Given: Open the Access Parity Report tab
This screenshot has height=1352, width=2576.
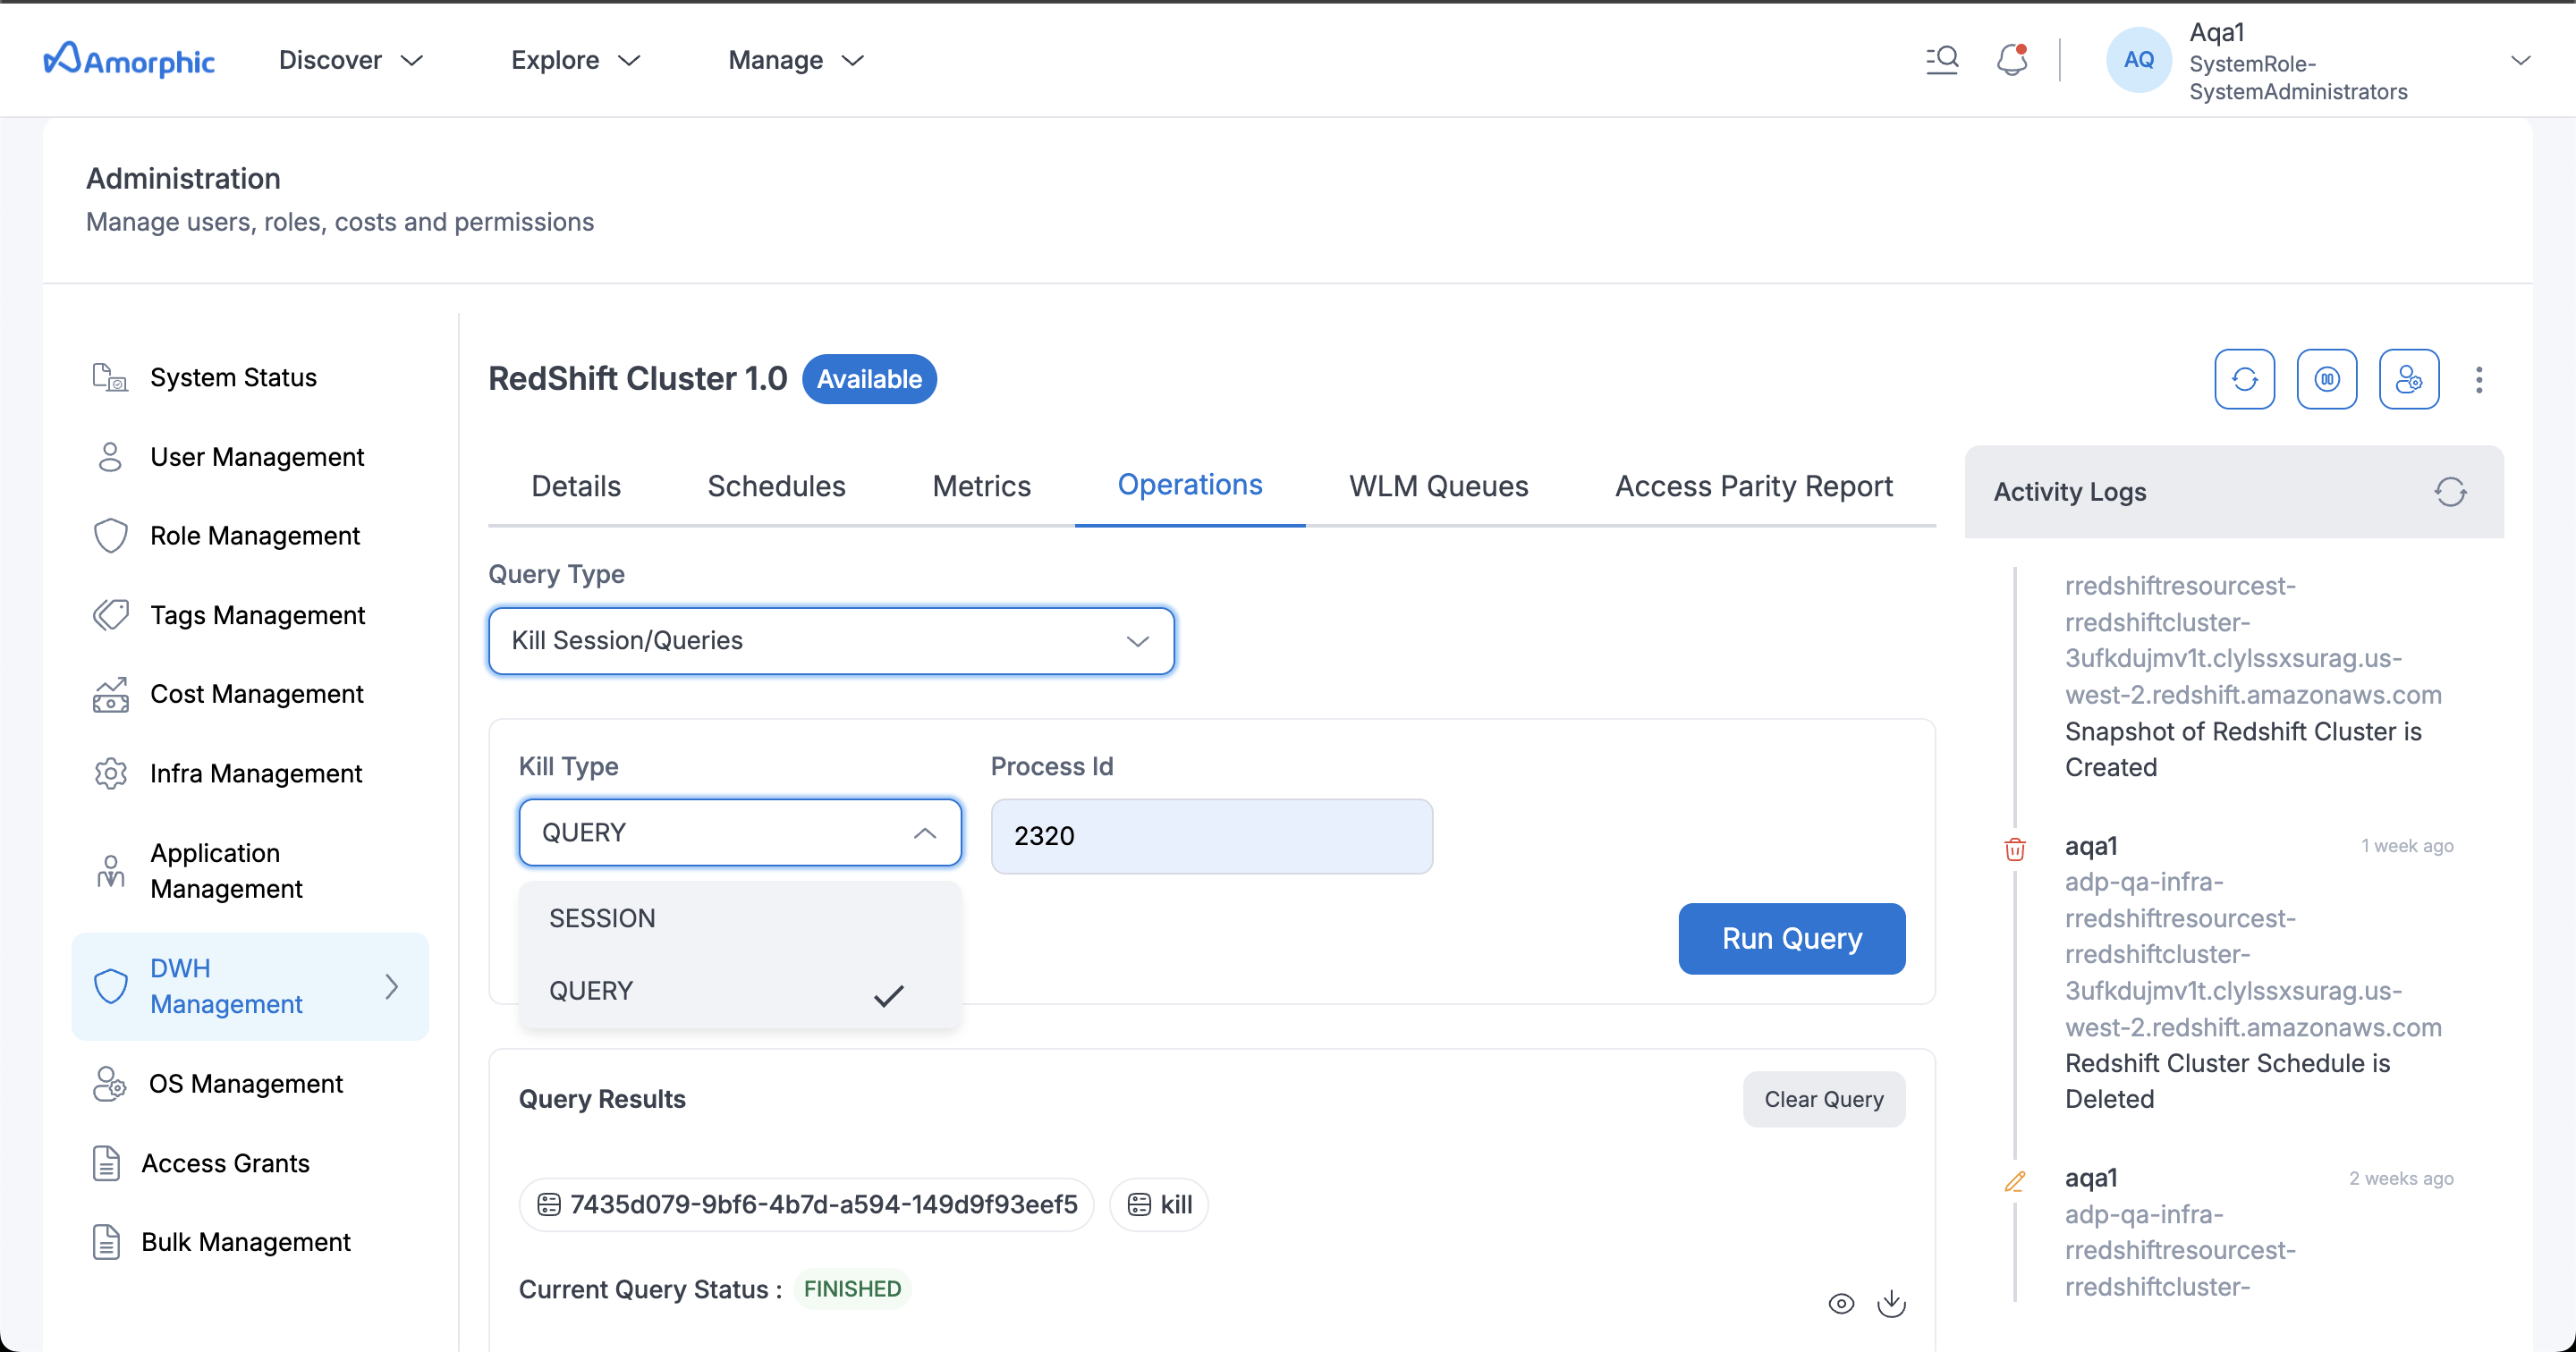Looking at the screenshot, I should coord(1754,486).
